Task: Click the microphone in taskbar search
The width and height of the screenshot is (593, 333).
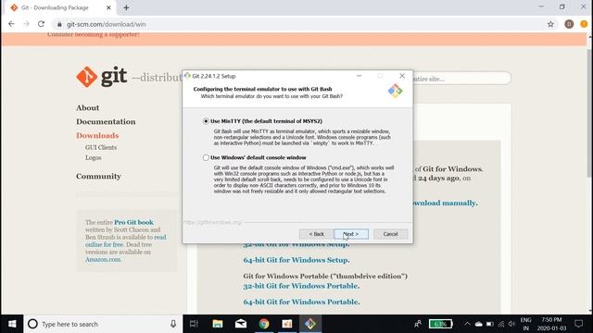Action: click(x=173, y=324)
